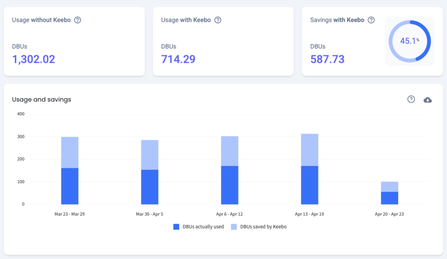Open help icon for Usage and savings chart

point(411,99)
